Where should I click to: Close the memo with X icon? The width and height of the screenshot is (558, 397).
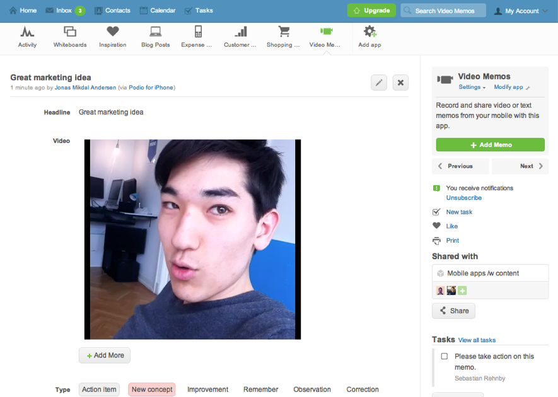tap(400, 83)
